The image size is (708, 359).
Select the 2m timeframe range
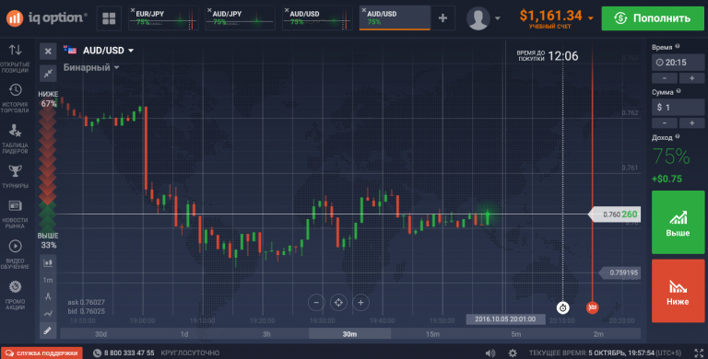point(598,334)
